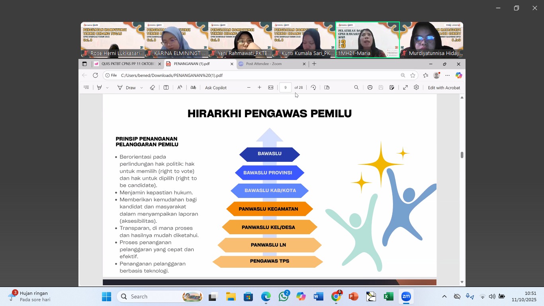Print the PENANGANAN PDF document

pyautogui.click(x=370, y=87)
